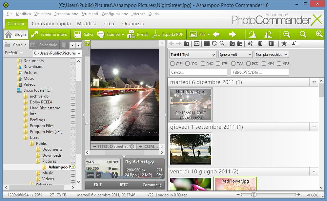The width and height of the screenshot is (327, 201).
Task: Click the zoom fit magnifier icon
Action: (303, 34)
